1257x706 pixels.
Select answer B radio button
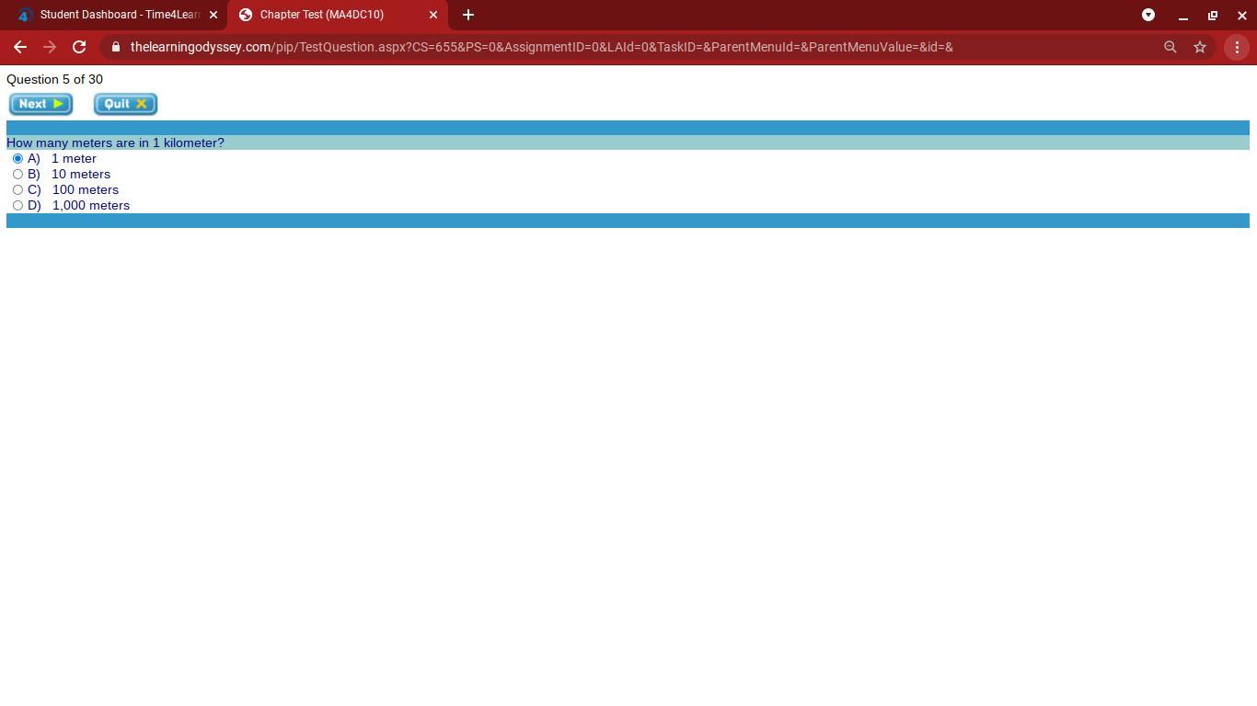[x=17, y=175]
